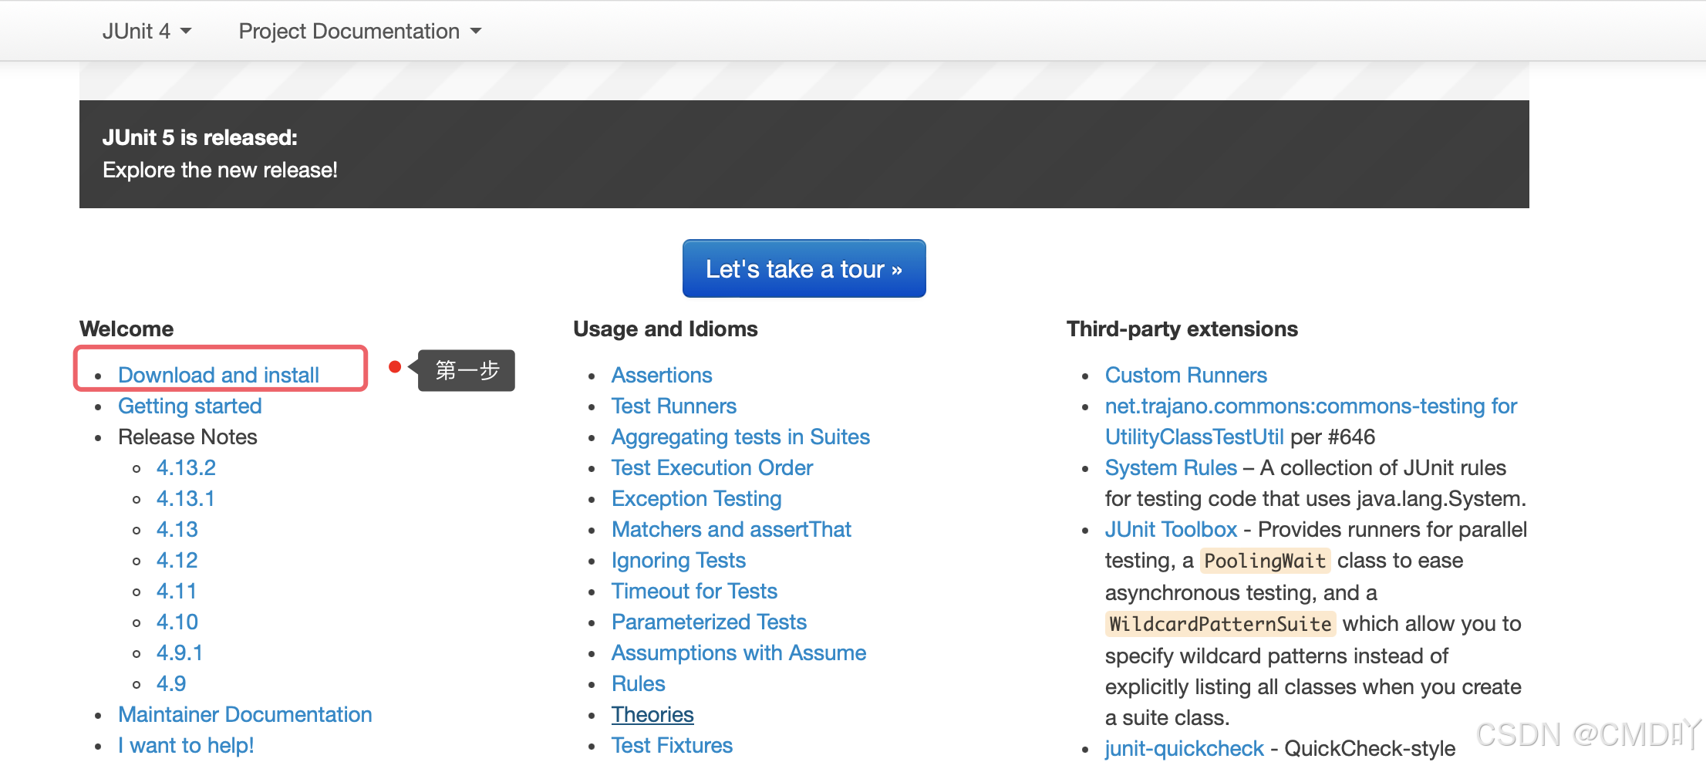Open the Parameterized Tests page
The width and height of the screenshot is (1706, 762).
pyautogui.click(x=709, y=622)
